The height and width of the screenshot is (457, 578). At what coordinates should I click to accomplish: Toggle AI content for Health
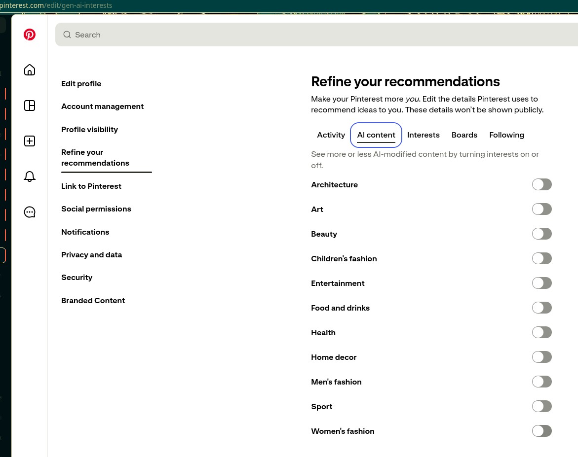click(541, 333)
